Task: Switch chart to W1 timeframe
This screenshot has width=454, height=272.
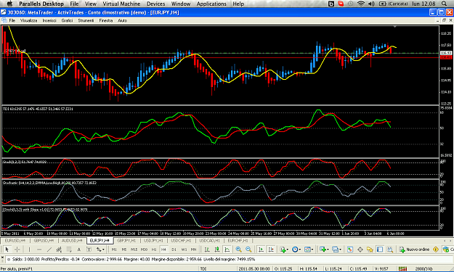Action: pos(184,250)
